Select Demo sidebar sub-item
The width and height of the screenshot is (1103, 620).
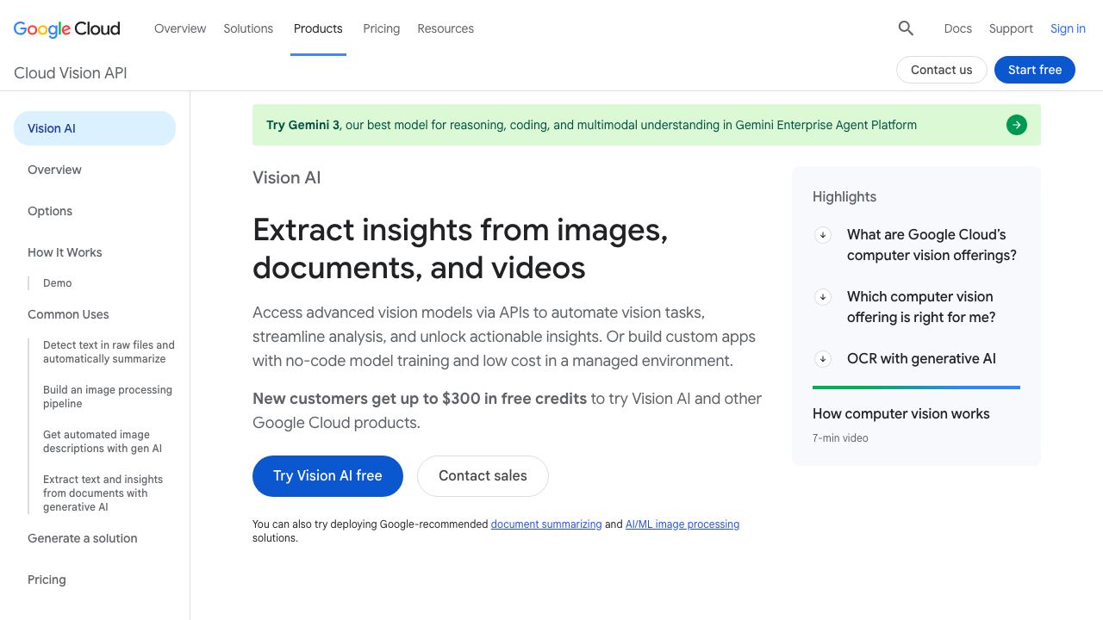pos(58,283)
